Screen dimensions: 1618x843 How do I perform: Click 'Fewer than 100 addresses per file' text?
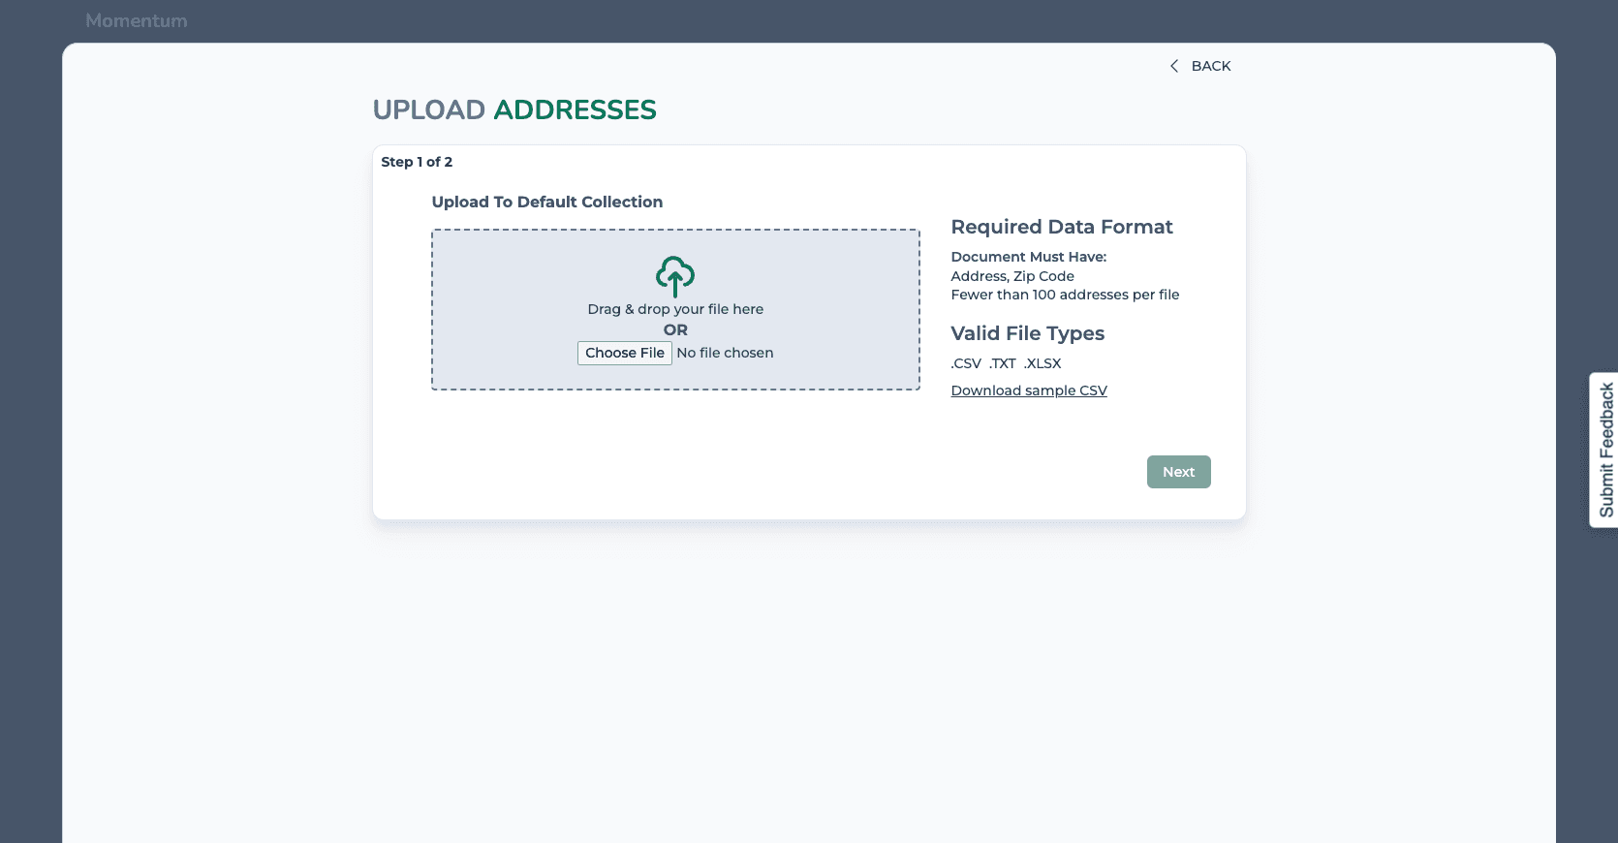(1065, 295)
